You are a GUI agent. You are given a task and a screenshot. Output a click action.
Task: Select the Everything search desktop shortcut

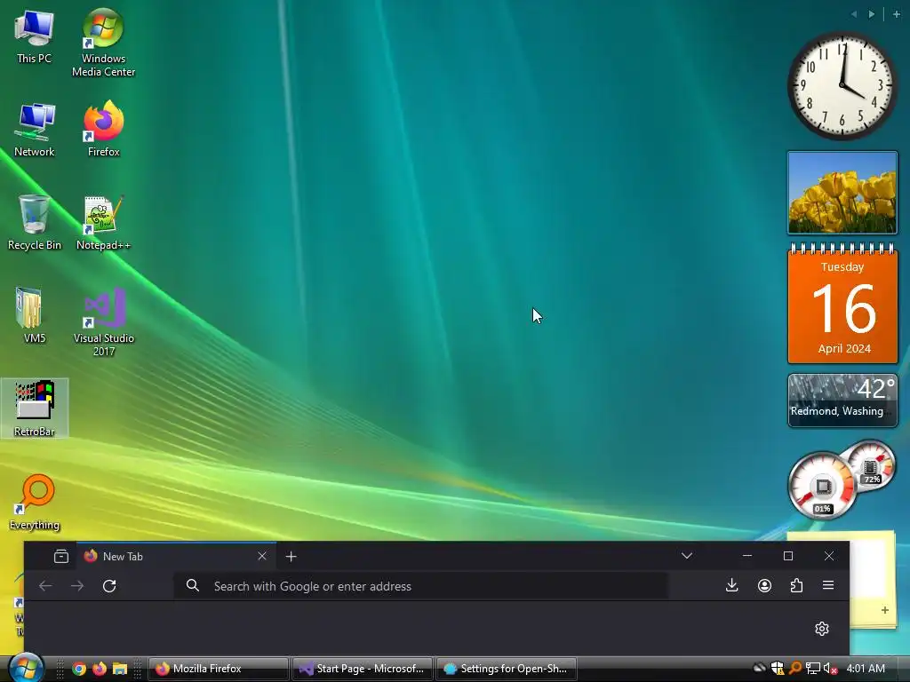click(x=35, y=503)
